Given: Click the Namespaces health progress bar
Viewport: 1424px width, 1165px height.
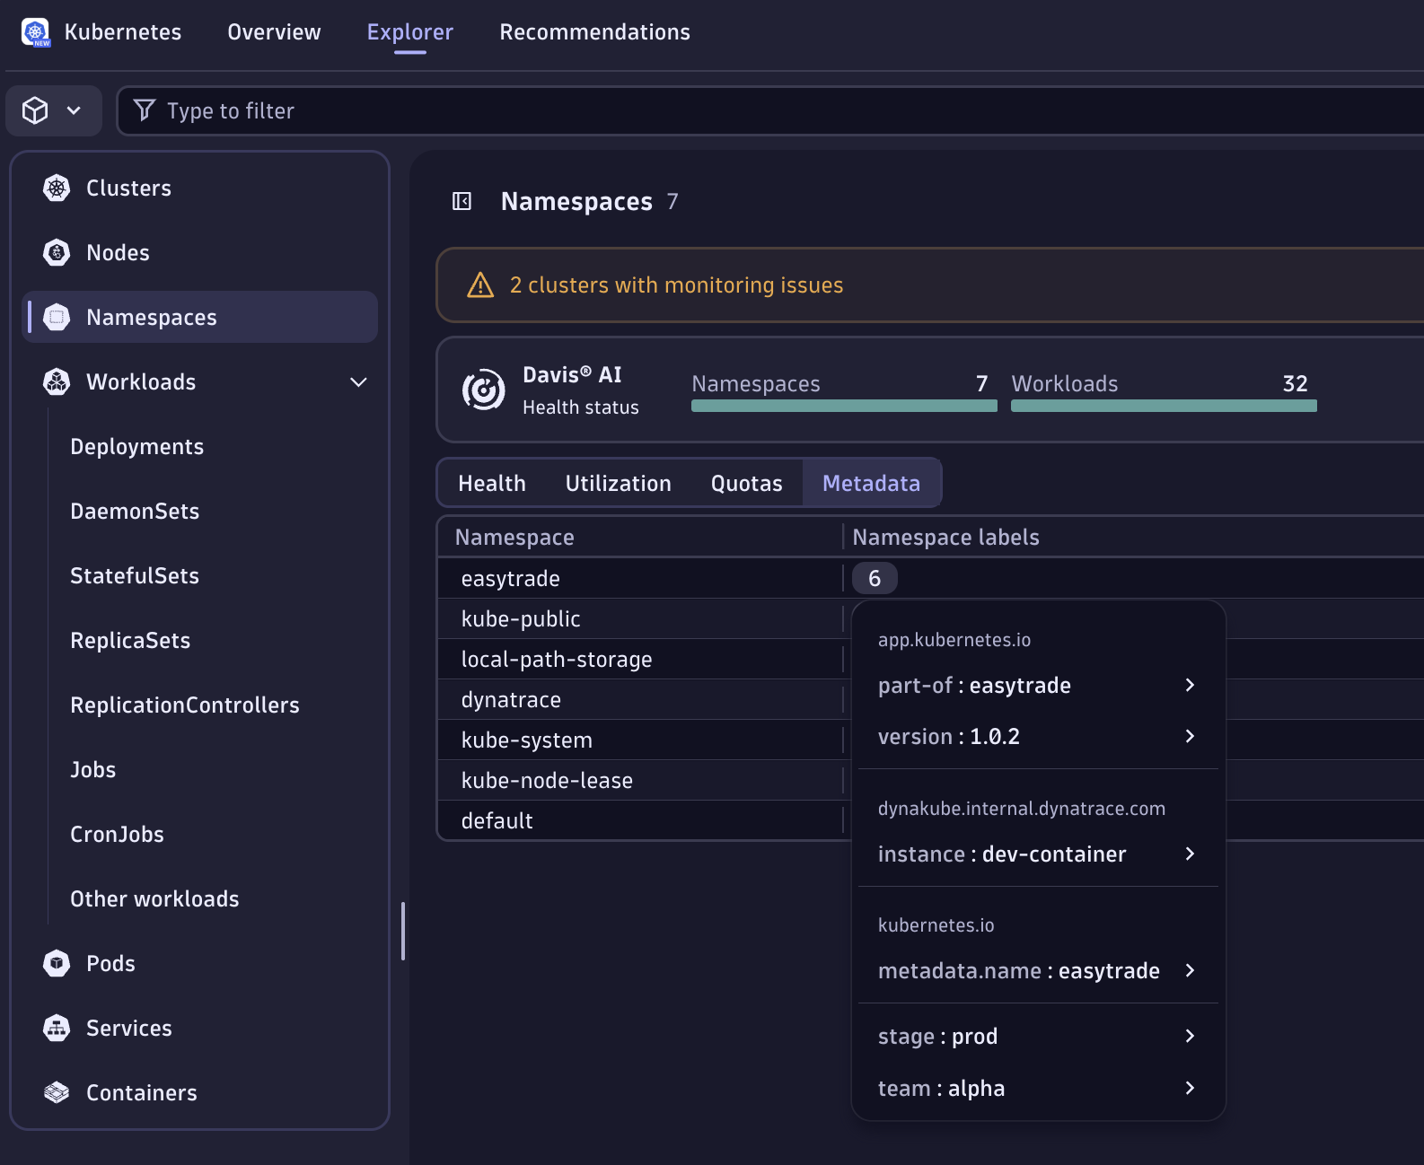Looking at the screenshot, I should pyautogui.click(x=843, y=406).
